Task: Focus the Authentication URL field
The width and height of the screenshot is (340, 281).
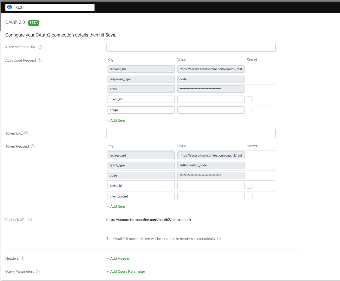Action: (x=191, y=47)
